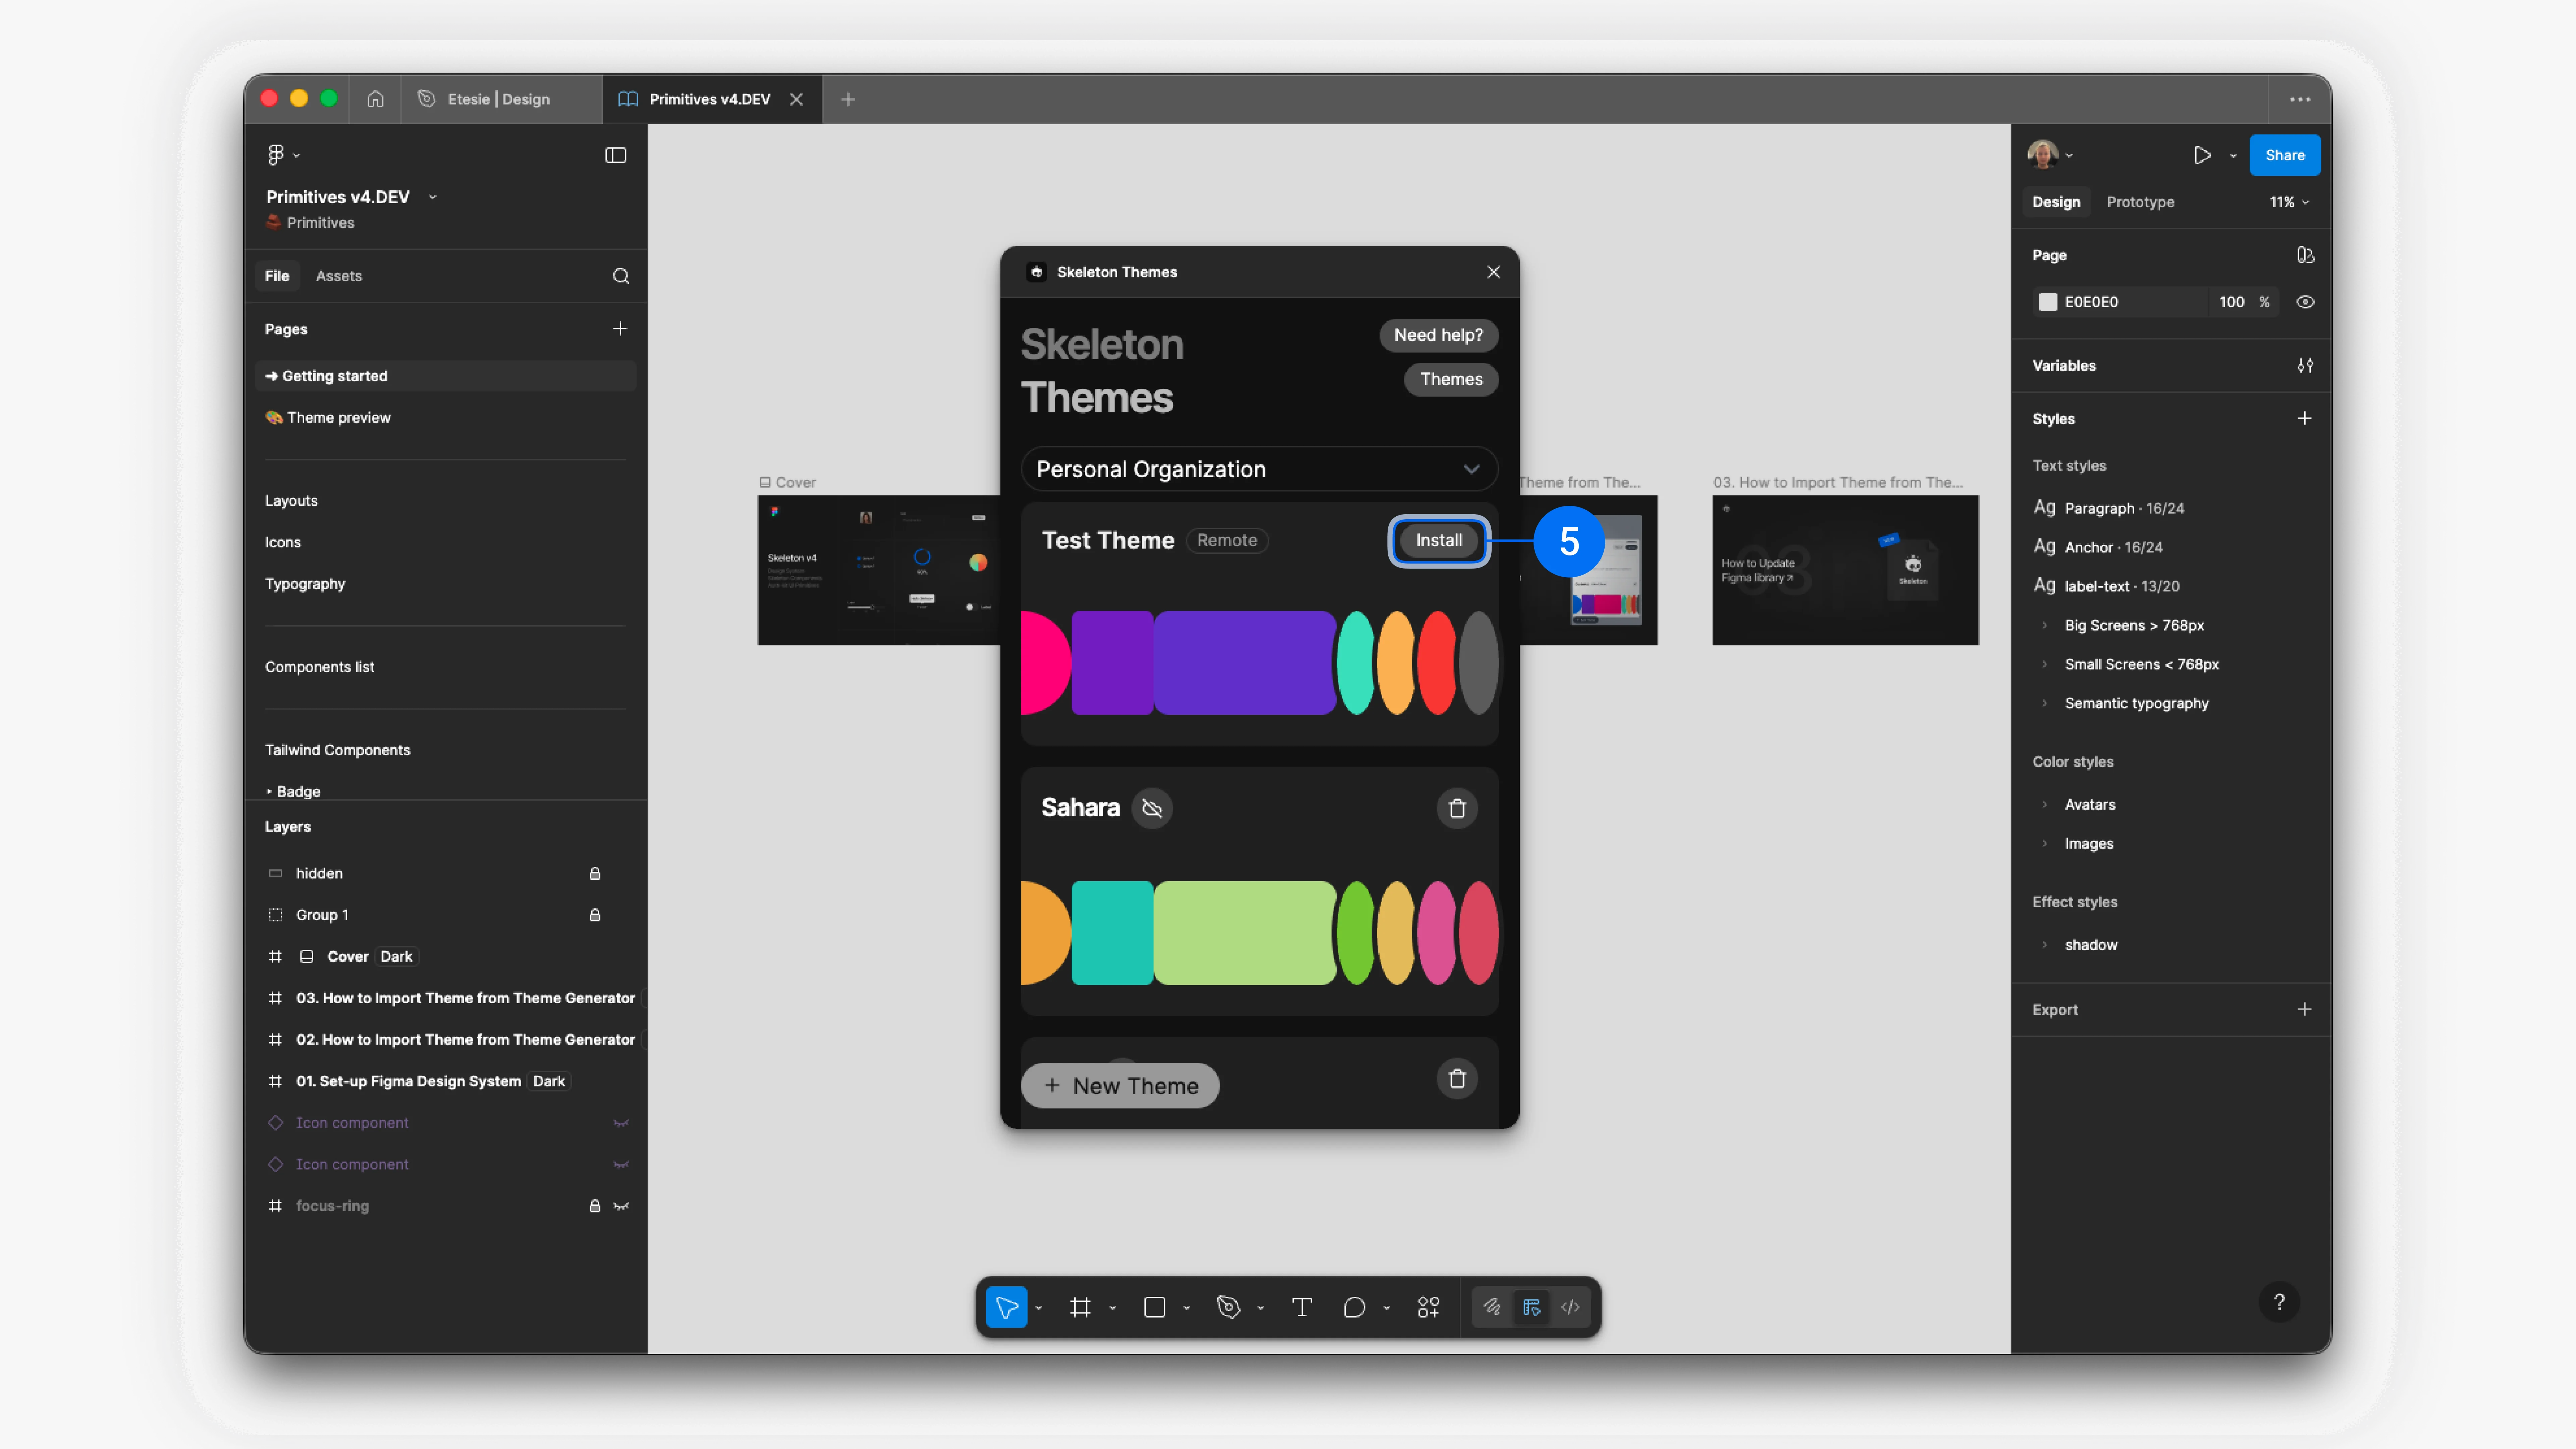The height and width of the screenshot is (1449, 2576).
Task: Open Personal Organization dropdown
Action: coord(1259,469)
